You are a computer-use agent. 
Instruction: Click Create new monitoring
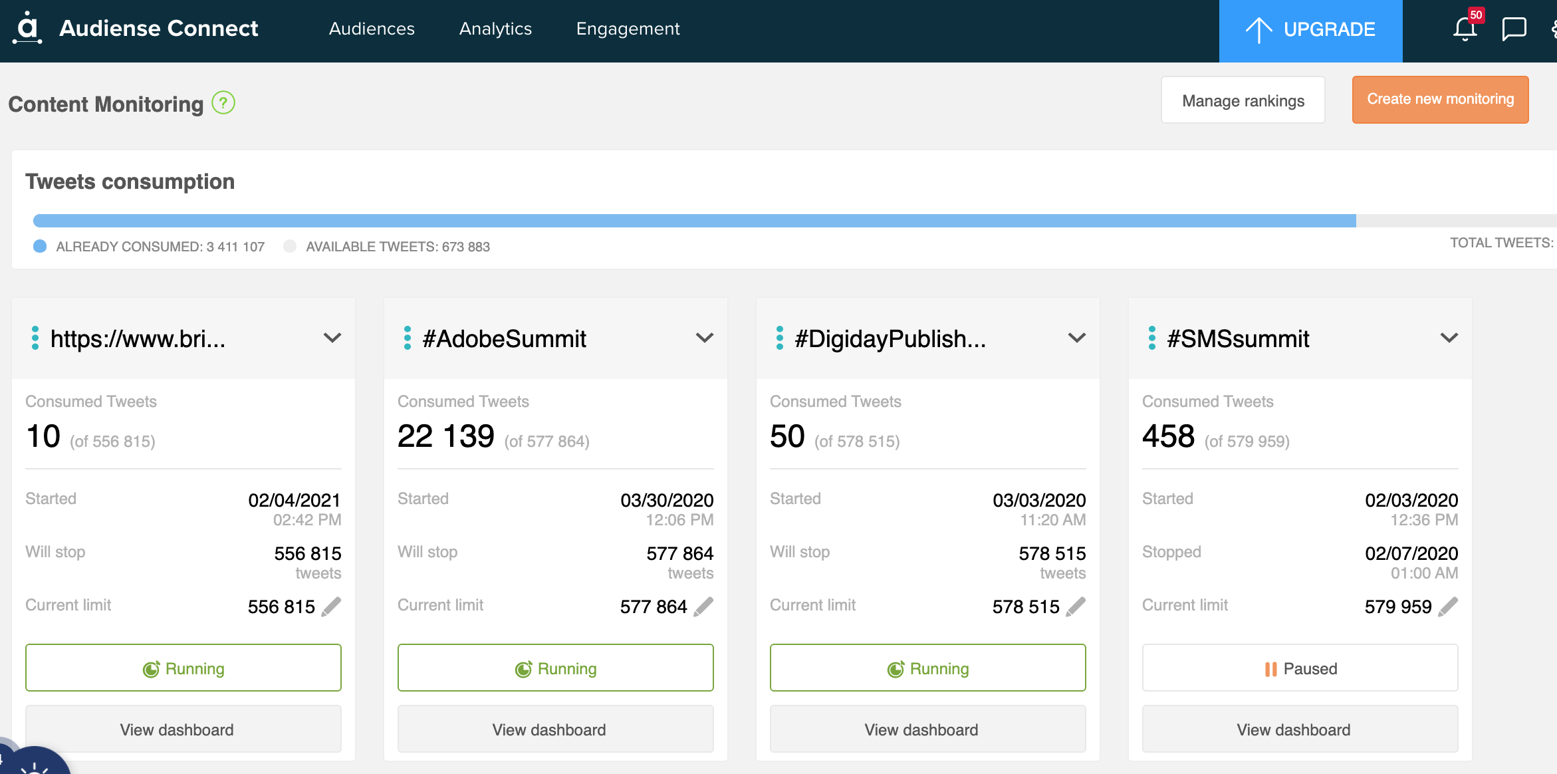(x=1440, y=99)
